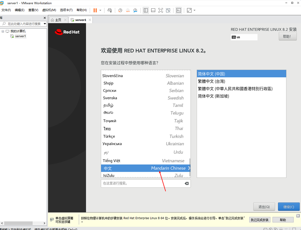Open the snapshot manager icon

135,10
